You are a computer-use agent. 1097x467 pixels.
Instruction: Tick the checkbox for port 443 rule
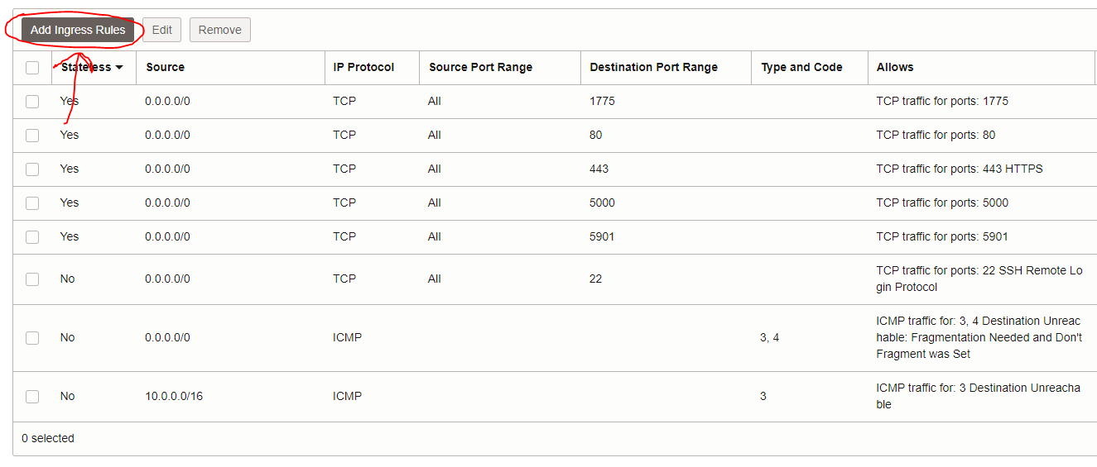click(x=32, y=169)
